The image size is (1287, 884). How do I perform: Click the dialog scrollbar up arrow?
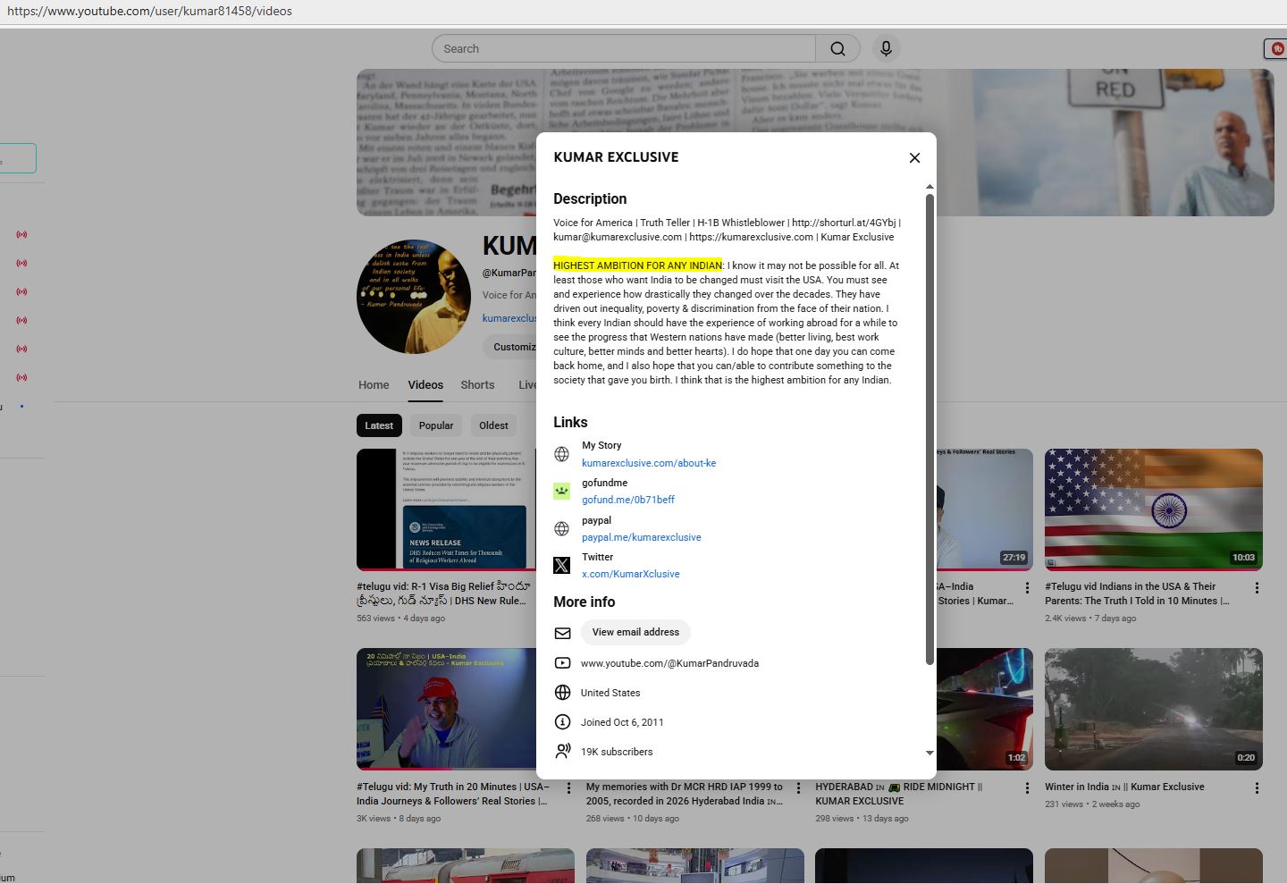[929, 187]
